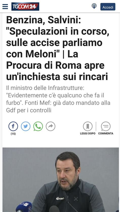The width and height of the screenshot is (120, 212).
Task: Save article with Leggi Dopo bookmark icon
Action: (x=88, y=126)
